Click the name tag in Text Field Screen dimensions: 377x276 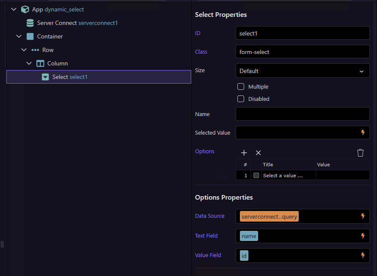point(249,236)
